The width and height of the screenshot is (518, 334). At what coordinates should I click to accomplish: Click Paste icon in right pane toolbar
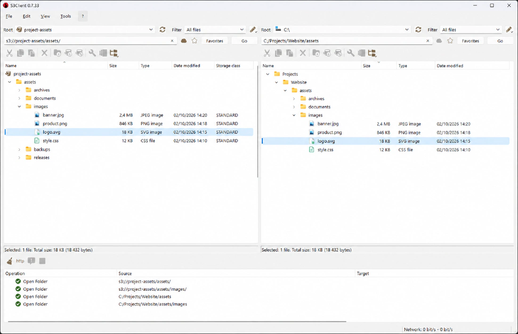click(290, 53)
